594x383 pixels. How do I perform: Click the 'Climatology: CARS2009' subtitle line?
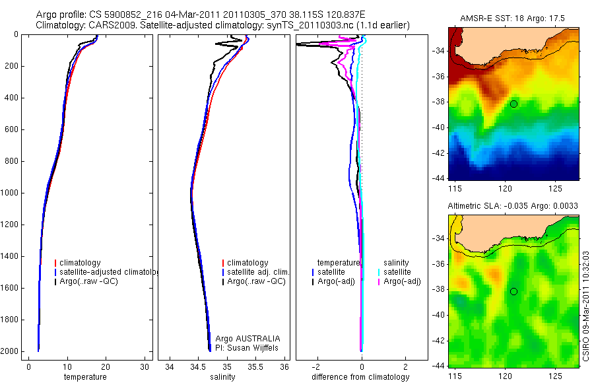coord(223,25)
